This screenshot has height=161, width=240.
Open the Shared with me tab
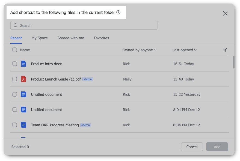71,38
